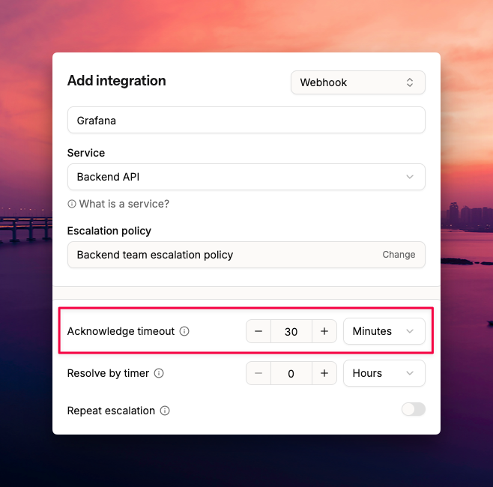Image resolution: width=493 pixels, height=487 pixels.
Task: Open the Minutes unit dropdown
Action: click(384, 331)
